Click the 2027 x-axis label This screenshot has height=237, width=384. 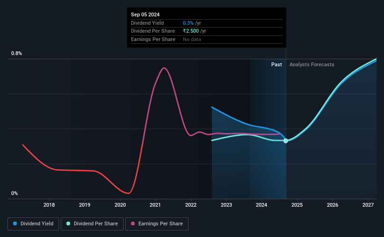[x=368, y=205]
